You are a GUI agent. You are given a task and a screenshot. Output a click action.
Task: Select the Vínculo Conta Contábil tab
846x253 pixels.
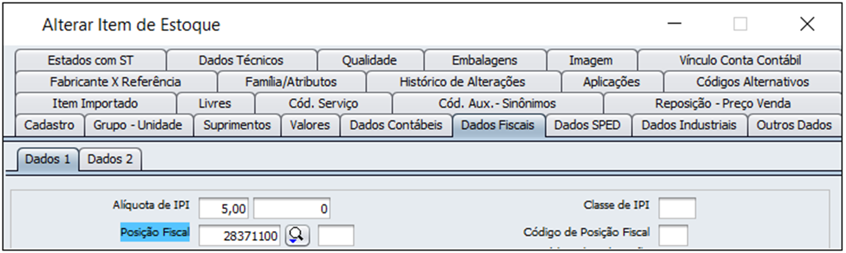pos(740,60)
